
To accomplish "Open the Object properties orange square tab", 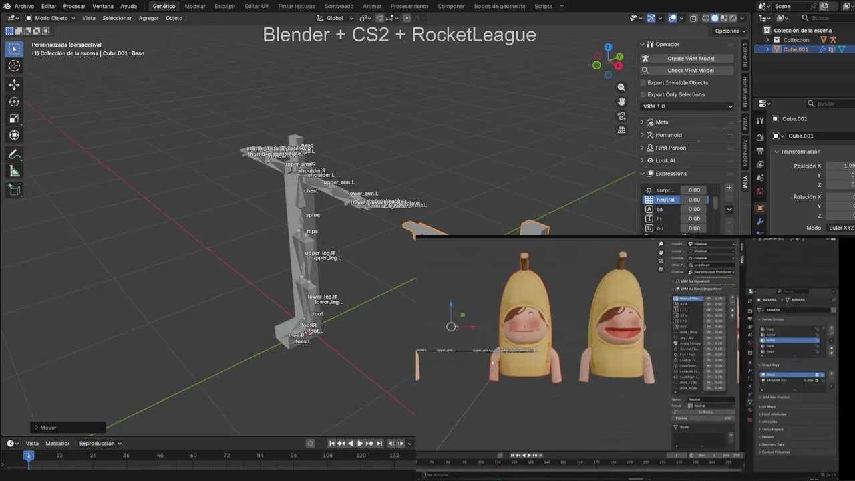I will pyautogui.click(x=760, y=208).
